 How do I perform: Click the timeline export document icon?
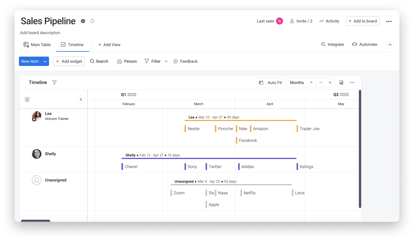click(341, 83)
